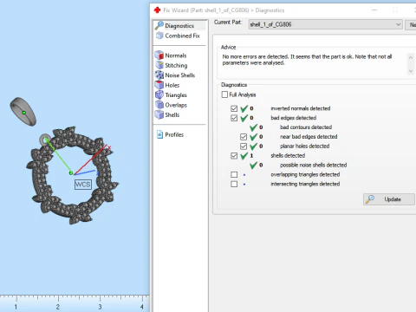
Task: Click the Update button
Action: tap(389, 199)
